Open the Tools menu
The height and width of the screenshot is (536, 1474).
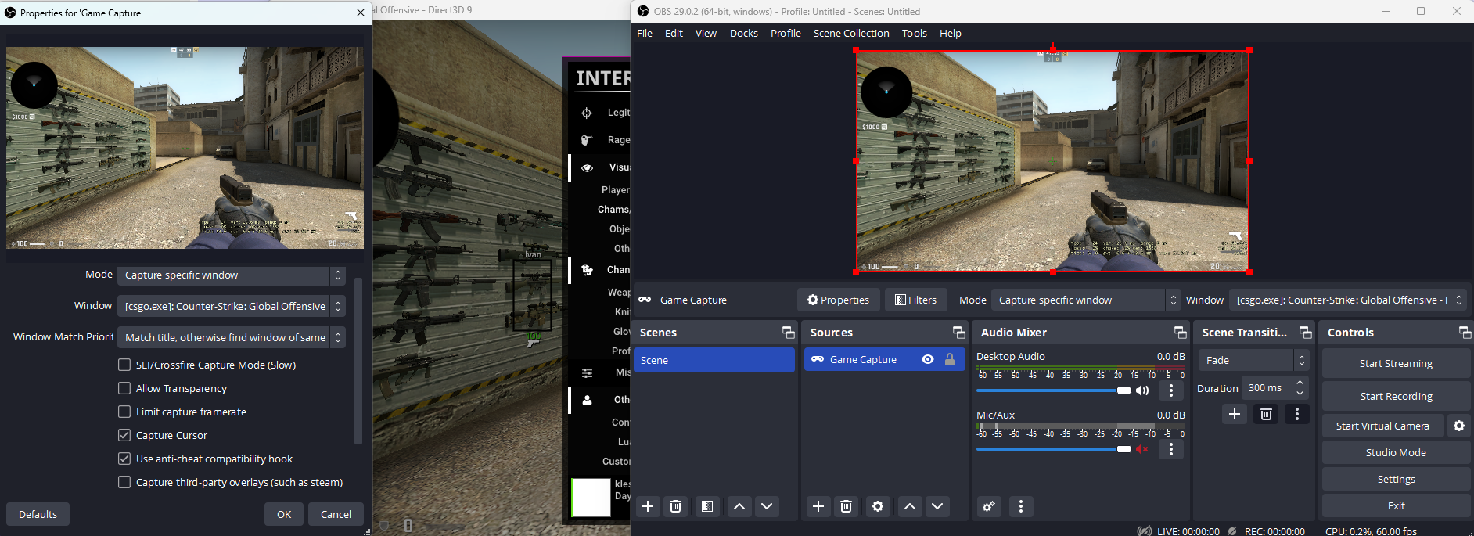tap(914, 33)
